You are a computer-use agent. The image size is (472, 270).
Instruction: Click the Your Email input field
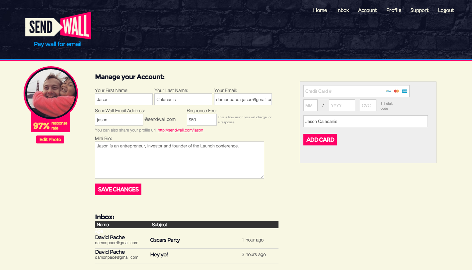(243, 99)
